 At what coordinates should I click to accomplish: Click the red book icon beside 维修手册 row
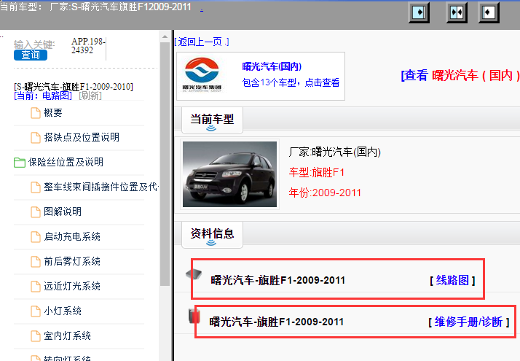pos(194,316)
